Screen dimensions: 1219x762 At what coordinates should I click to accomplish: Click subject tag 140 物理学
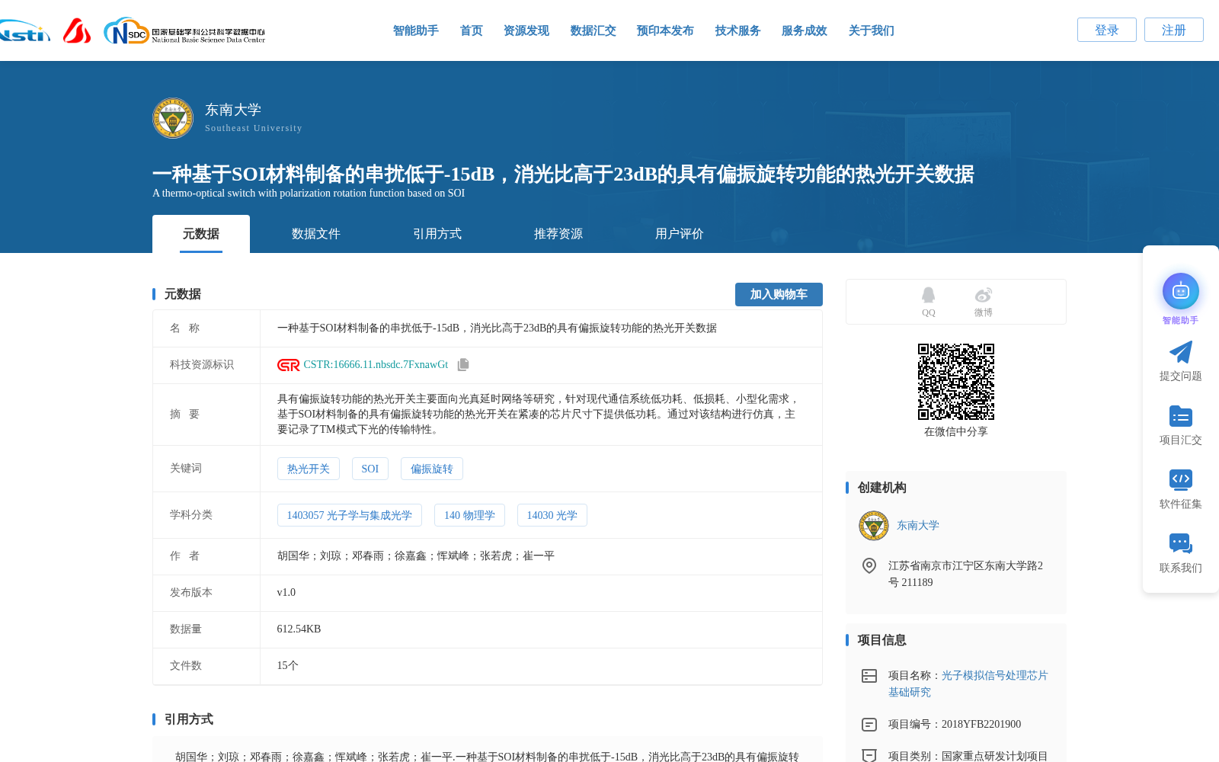point(469,515)
